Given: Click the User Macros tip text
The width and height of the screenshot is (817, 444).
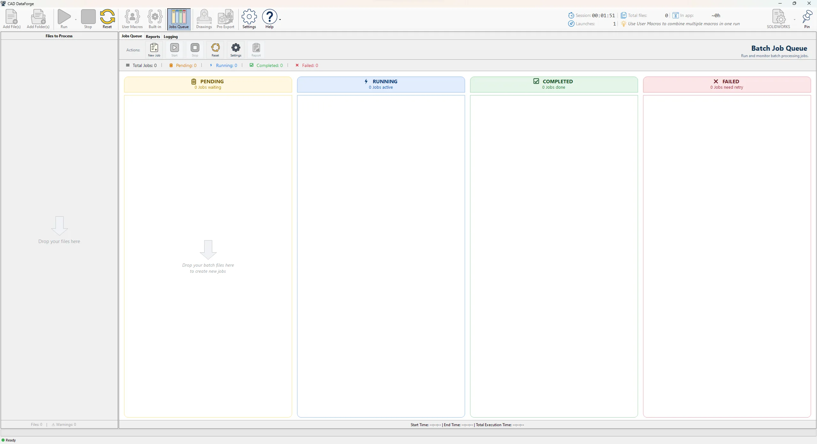Looking at the screenshot, I should tap(684, 24).
